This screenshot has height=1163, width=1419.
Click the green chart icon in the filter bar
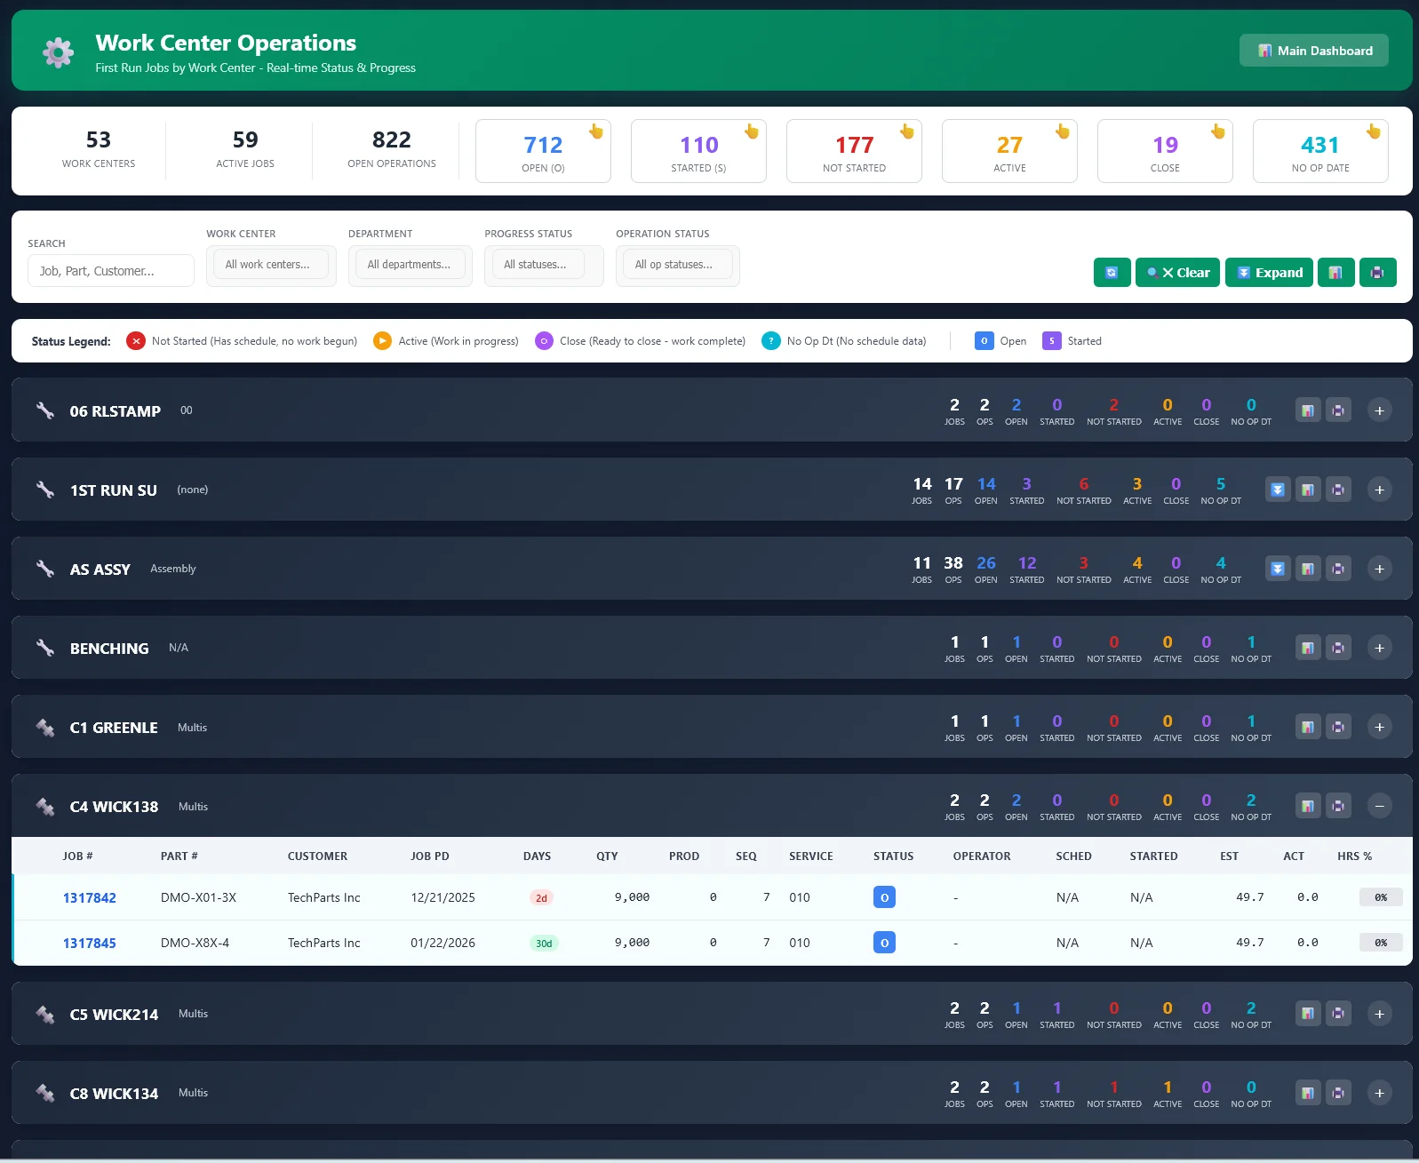(x=1335, y=273)
